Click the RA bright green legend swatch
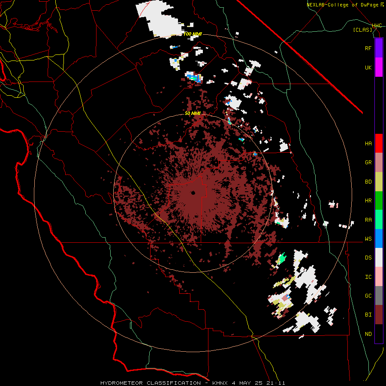This screenshot has height=386, width=386. click(x=379, y=220)
